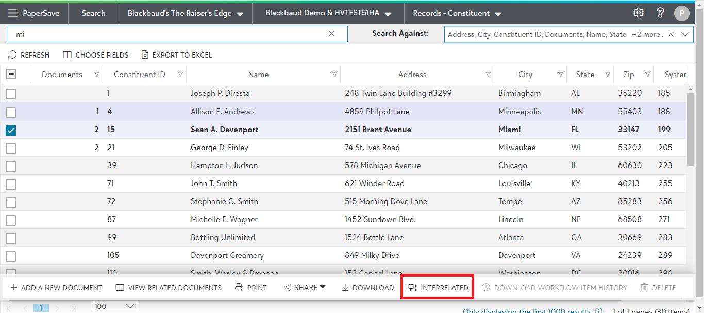Open the user profile avatar
The width and height of the screenshot is (704, 313).
[x=681, y=13]
